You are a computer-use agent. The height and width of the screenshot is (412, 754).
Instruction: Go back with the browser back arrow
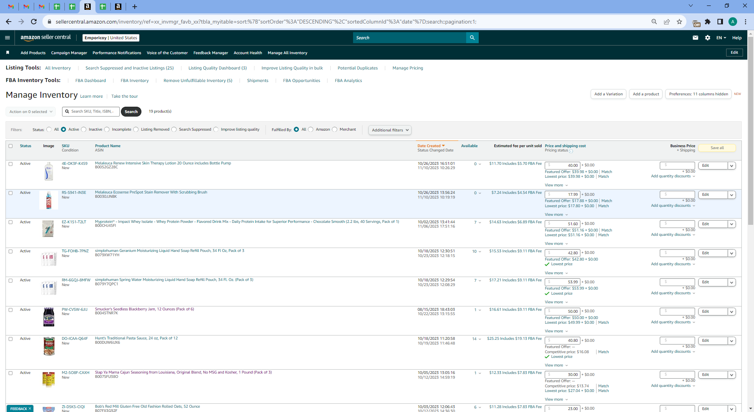coord(9,22)
